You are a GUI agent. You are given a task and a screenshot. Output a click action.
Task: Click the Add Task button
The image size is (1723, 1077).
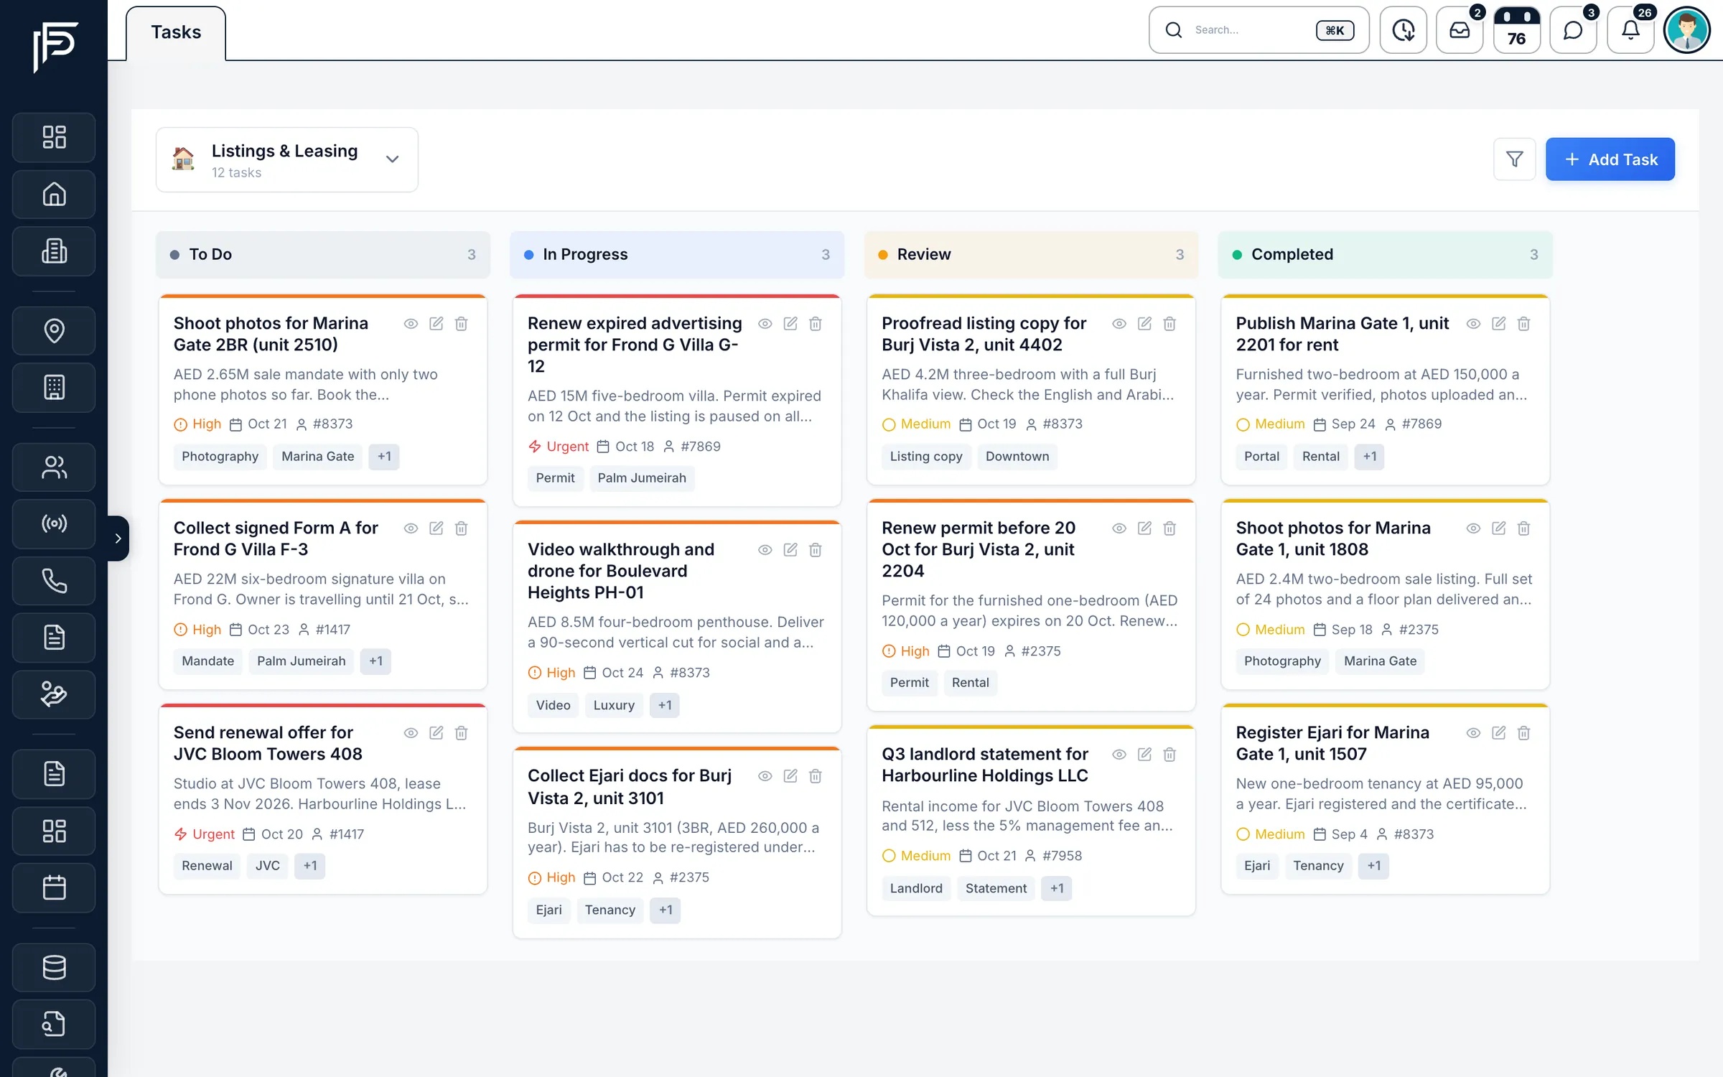(x=1610, y=159)
